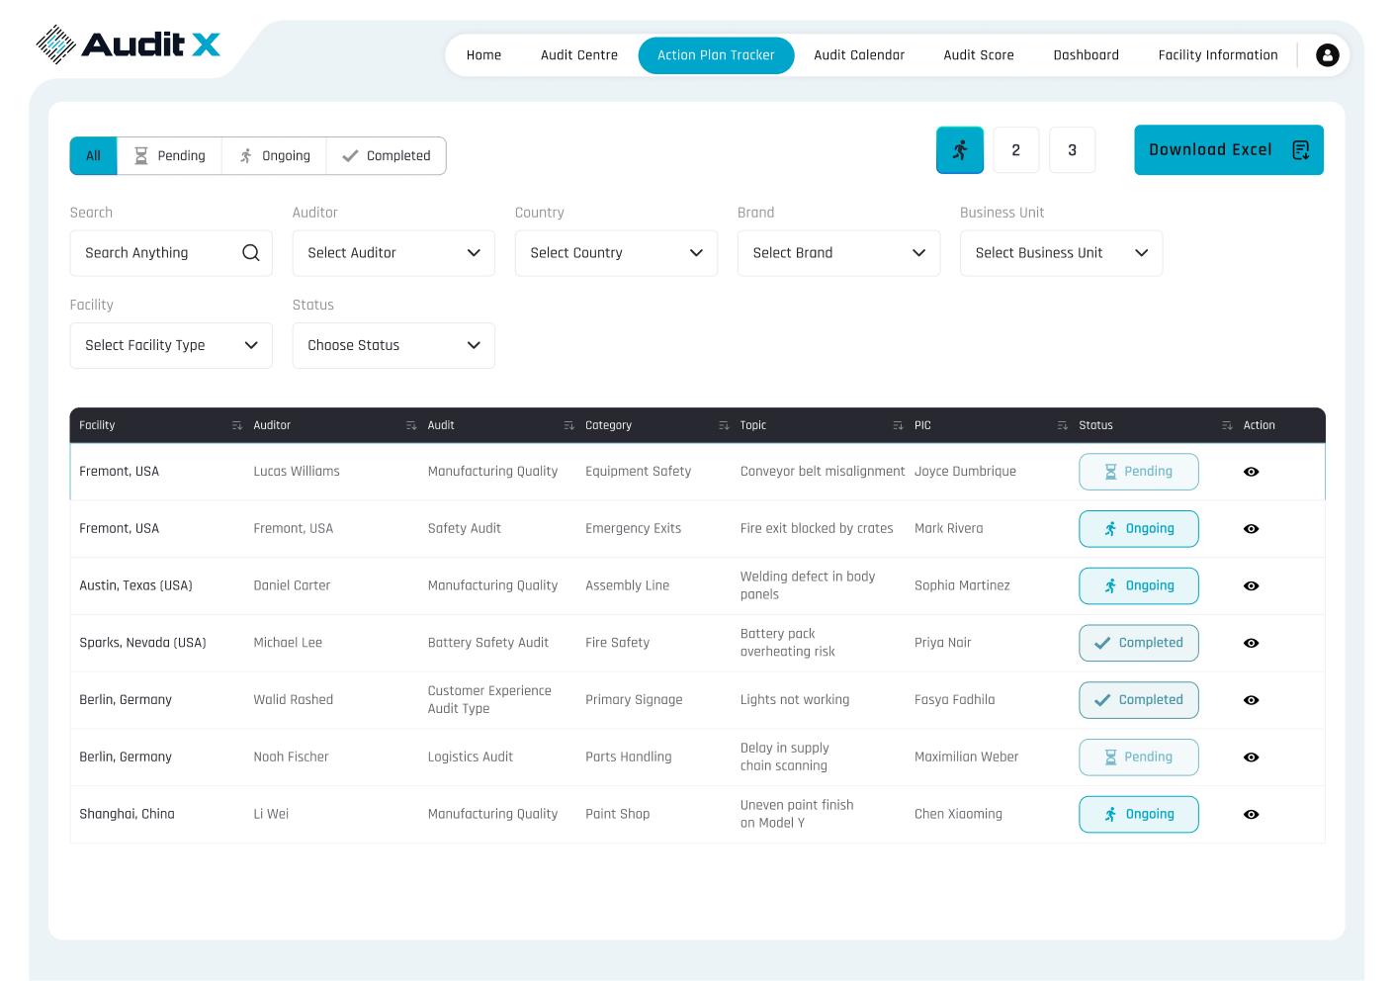
Task: Click the Ongoing status badge for Mark Rivera
Action: [x=1138, y=529]
